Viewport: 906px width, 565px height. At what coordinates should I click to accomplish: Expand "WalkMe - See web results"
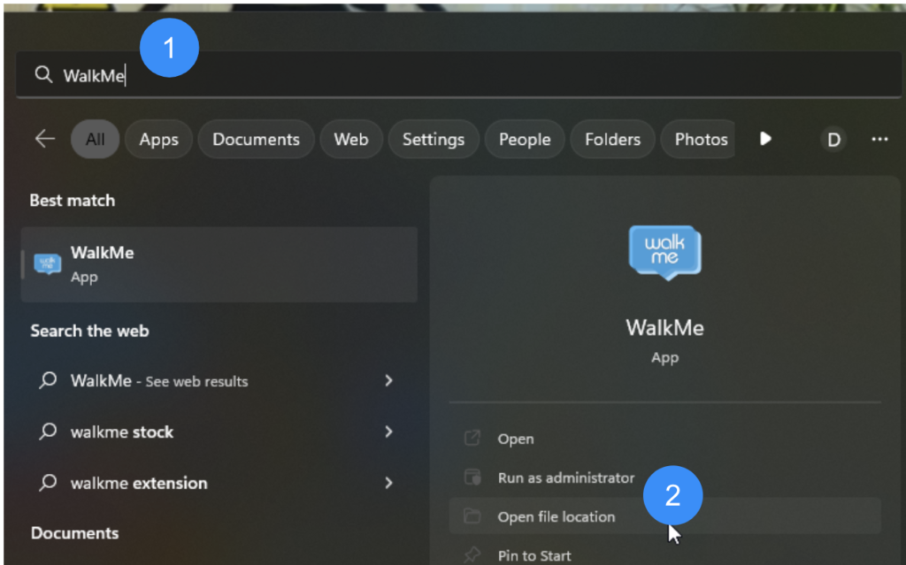click(x=388, y=380)
